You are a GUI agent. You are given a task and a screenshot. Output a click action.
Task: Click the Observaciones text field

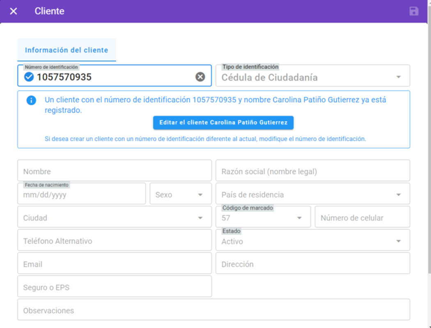pos(213,310)
